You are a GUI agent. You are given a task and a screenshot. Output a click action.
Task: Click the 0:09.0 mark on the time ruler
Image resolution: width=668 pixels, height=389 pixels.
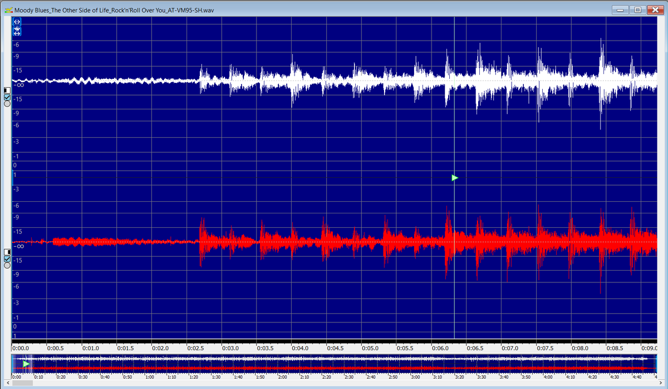point(649,348)
